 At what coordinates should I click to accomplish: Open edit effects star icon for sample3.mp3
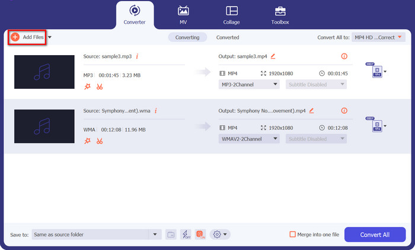tap(87, 86)
